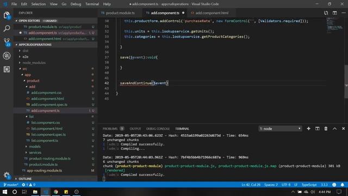The width and height of the screenshot is (348, 196).
Task: Click the open changes icon in editor toolbar
Action: [x=326, y=13]
